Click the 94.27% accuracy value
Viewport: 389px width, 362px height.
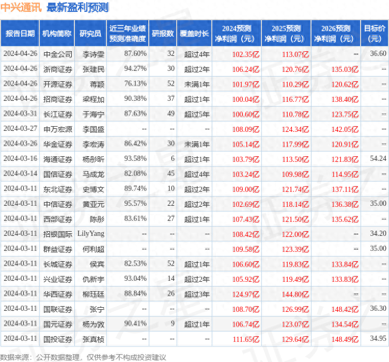(x=135, y=69)
